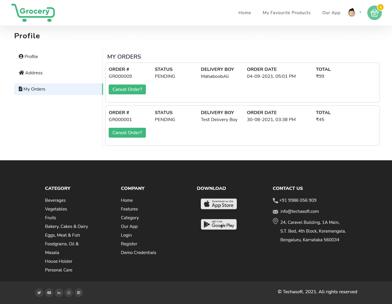The width and height of the screenshot is (392, 304).
Task: Click the user avatar picture
Action: [352, 12]
